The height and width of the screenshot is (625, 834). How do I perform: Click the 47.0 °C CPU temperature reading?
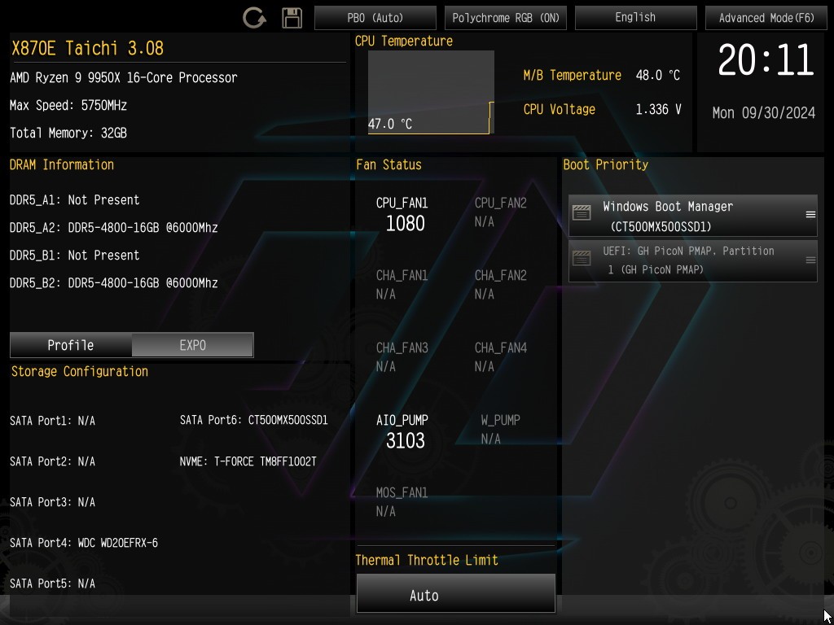[390, 125]
